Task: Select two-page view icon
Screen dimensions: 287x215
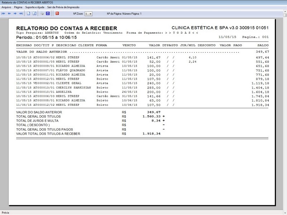Action: coord(34,14)
